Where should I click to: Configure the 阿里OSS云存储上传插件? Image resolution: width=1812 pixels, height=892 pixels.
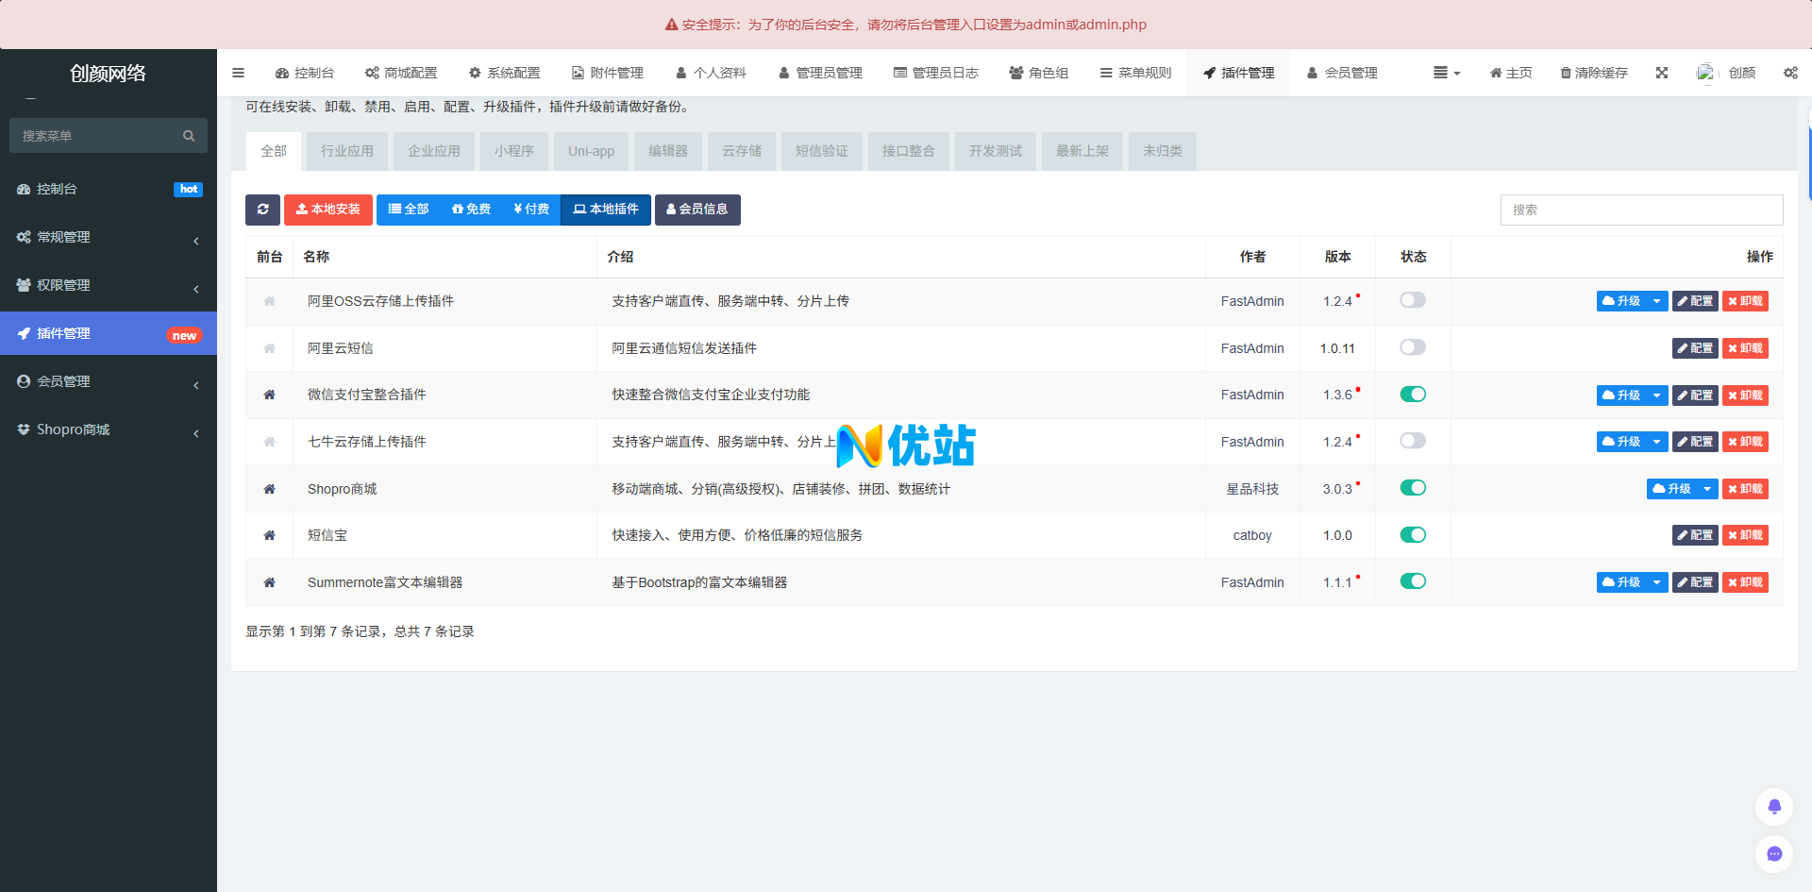pyautogui.click(x=1695, y=301)
